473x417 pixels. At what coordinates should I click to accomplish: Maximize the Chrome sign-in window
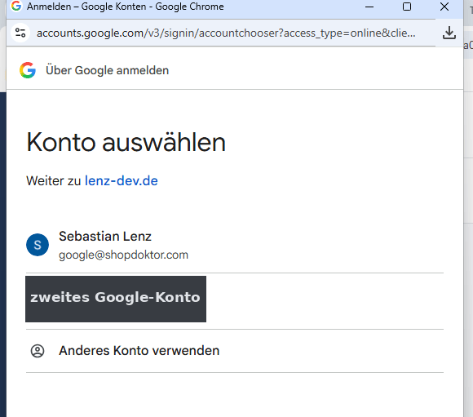pyautogui.click(x=407, y=7)
